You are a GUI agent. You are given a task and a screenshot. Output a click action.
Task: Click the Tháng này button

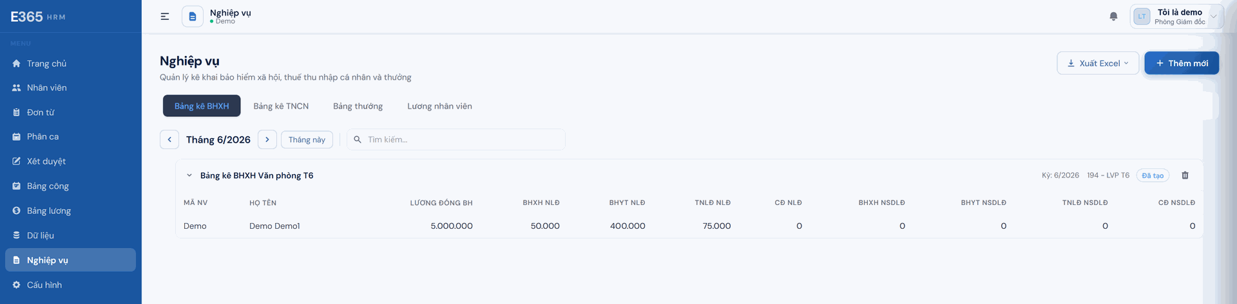[307, 139]
